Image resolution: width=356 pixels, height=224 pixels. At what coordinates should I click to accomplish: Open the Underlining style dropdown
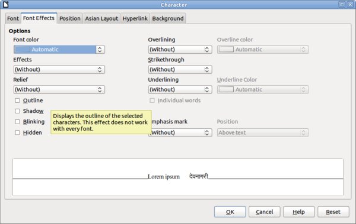pyautogui.click(x=180, y=90)
